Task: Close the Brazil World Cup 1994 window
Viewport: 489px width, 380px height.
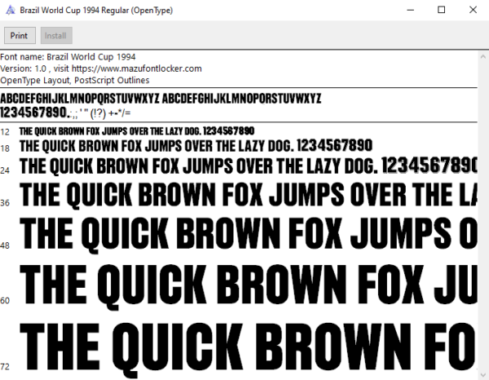Action: click(473, 10)
